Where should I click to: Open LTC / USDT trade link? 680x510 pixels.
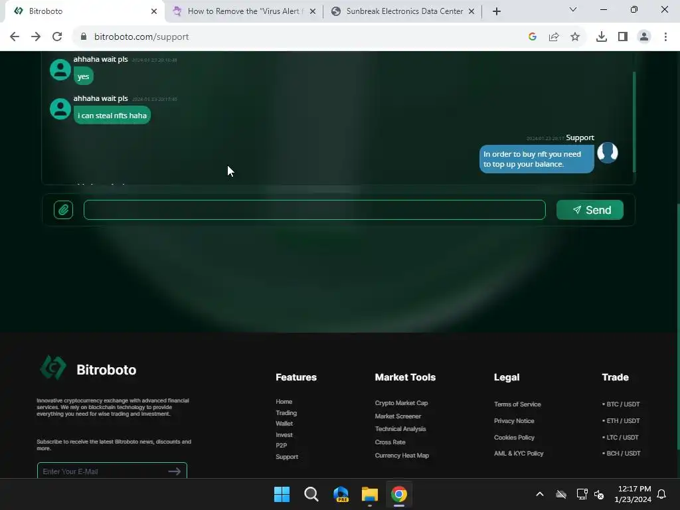pos(621,437)
